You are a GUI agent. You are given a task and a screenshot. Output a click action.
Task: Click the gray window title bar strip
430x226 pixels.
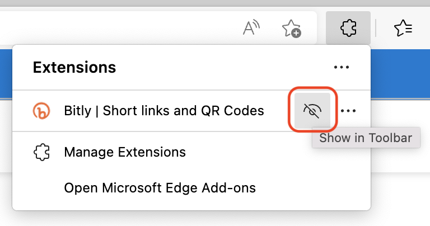215,3
